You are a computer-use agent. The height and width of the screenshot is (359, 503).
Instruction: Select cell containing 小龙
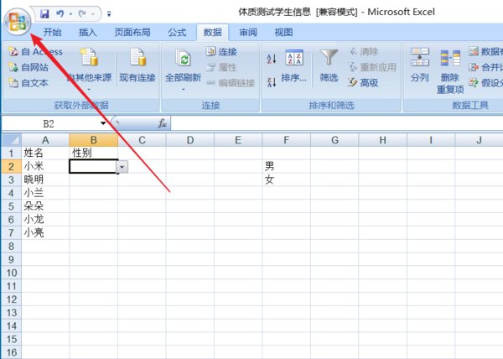[x=45, y=220]
